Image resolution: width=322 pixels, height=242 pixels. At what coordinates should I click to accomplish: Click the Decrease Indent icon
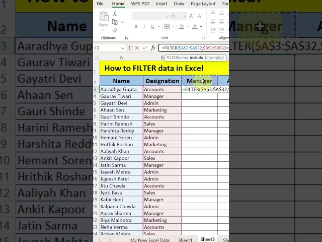(213, 30)
